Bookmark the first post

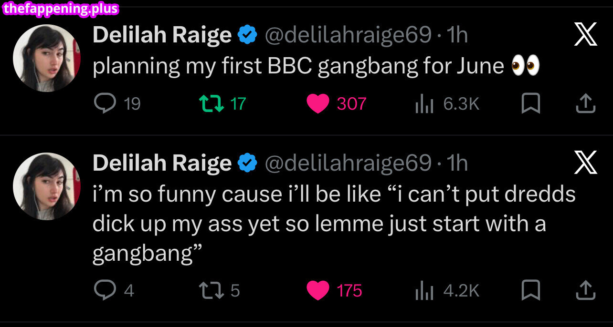tap(530, 103)
